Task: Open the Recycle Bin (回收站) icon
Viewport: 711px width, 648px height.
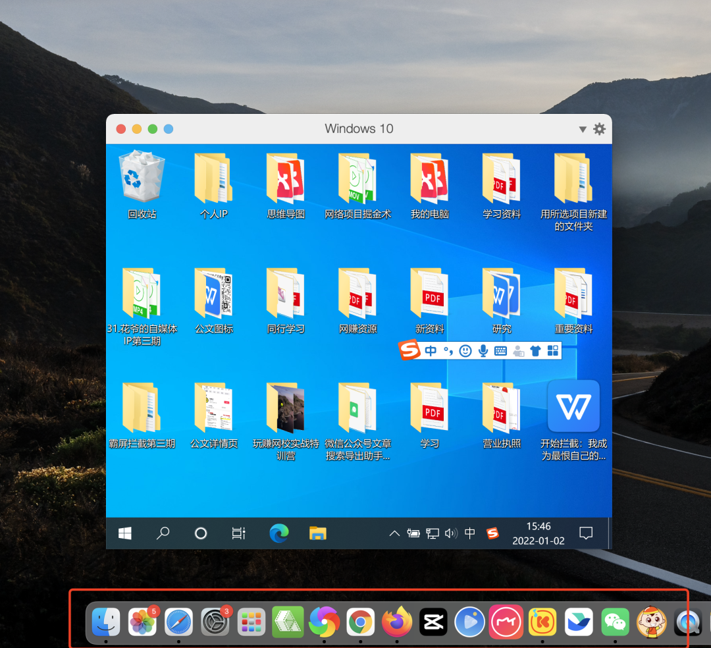Action: pos(142,185)
